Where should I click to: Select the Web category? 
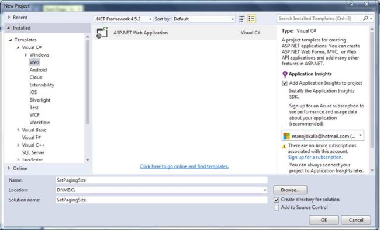[34, 62]
